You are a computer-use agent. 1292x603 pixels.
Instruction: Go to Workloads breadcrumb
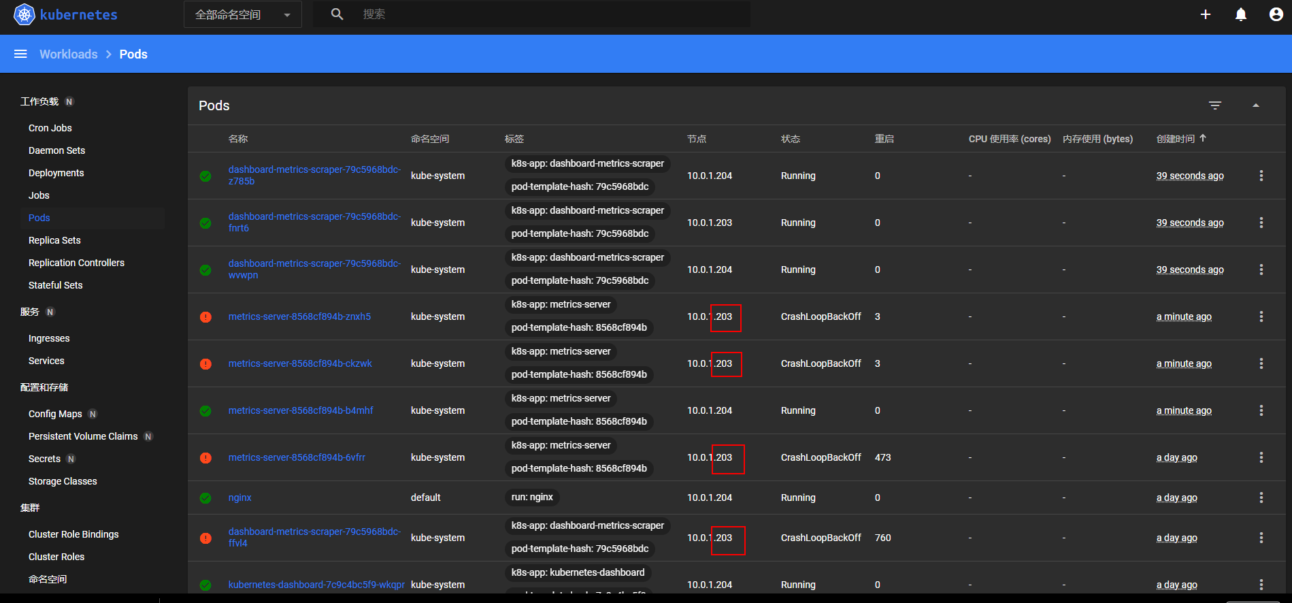(69, 54)
